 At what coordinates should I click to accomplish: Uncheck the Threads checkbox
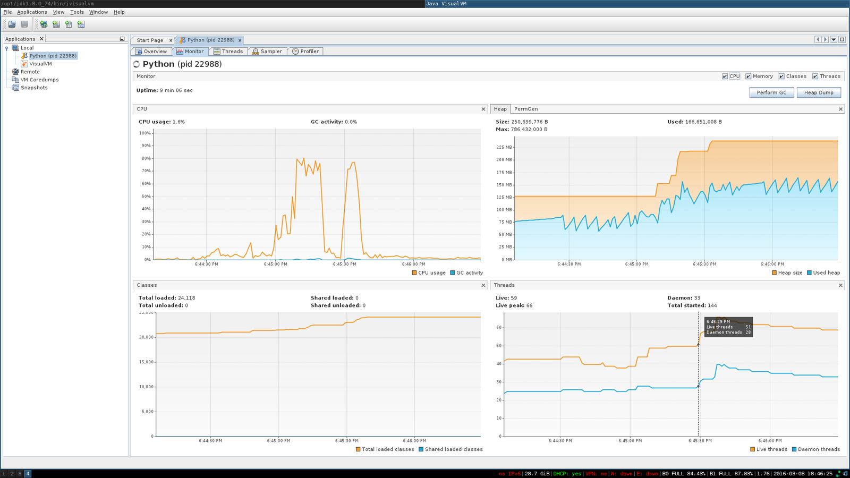point(815,76)
